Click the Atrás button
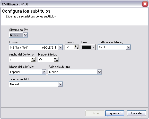This screenshot has height=119, width=149. [x=95, y=113]
